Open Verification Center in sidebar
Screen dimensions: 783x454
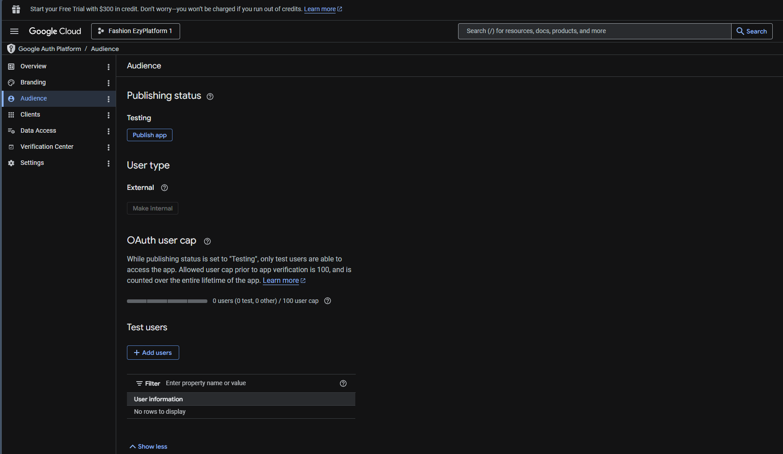tap(47, 147)
